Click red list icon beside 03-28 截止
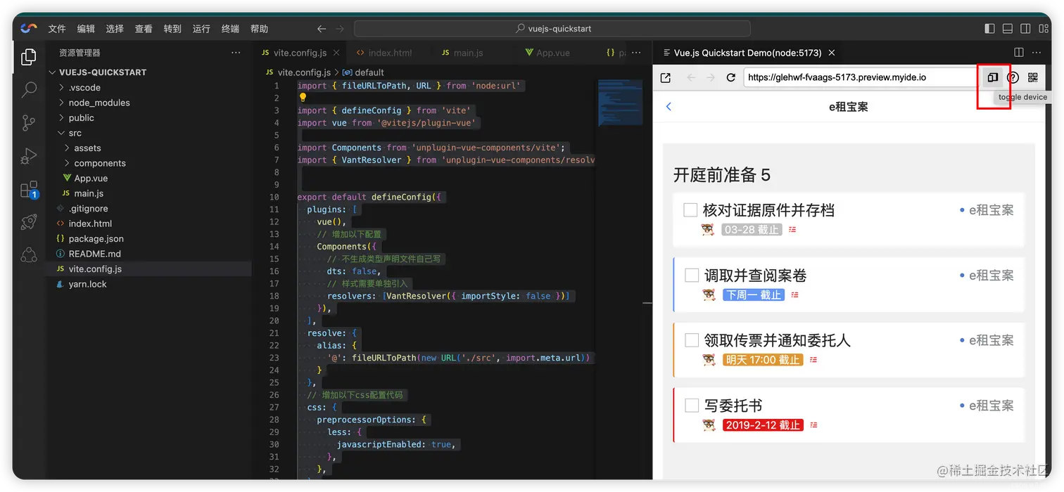The image size is (1064, 492). (792, 230)
